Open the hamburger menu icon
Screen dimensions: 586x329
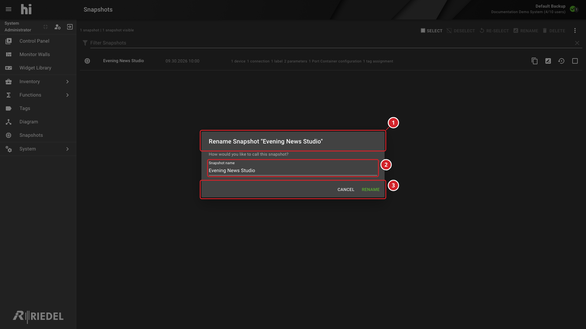point(9,9)
